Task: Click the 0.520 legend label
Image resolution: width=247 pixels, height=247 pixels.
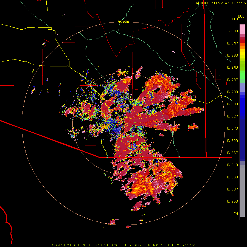Action: pos(232,141)
